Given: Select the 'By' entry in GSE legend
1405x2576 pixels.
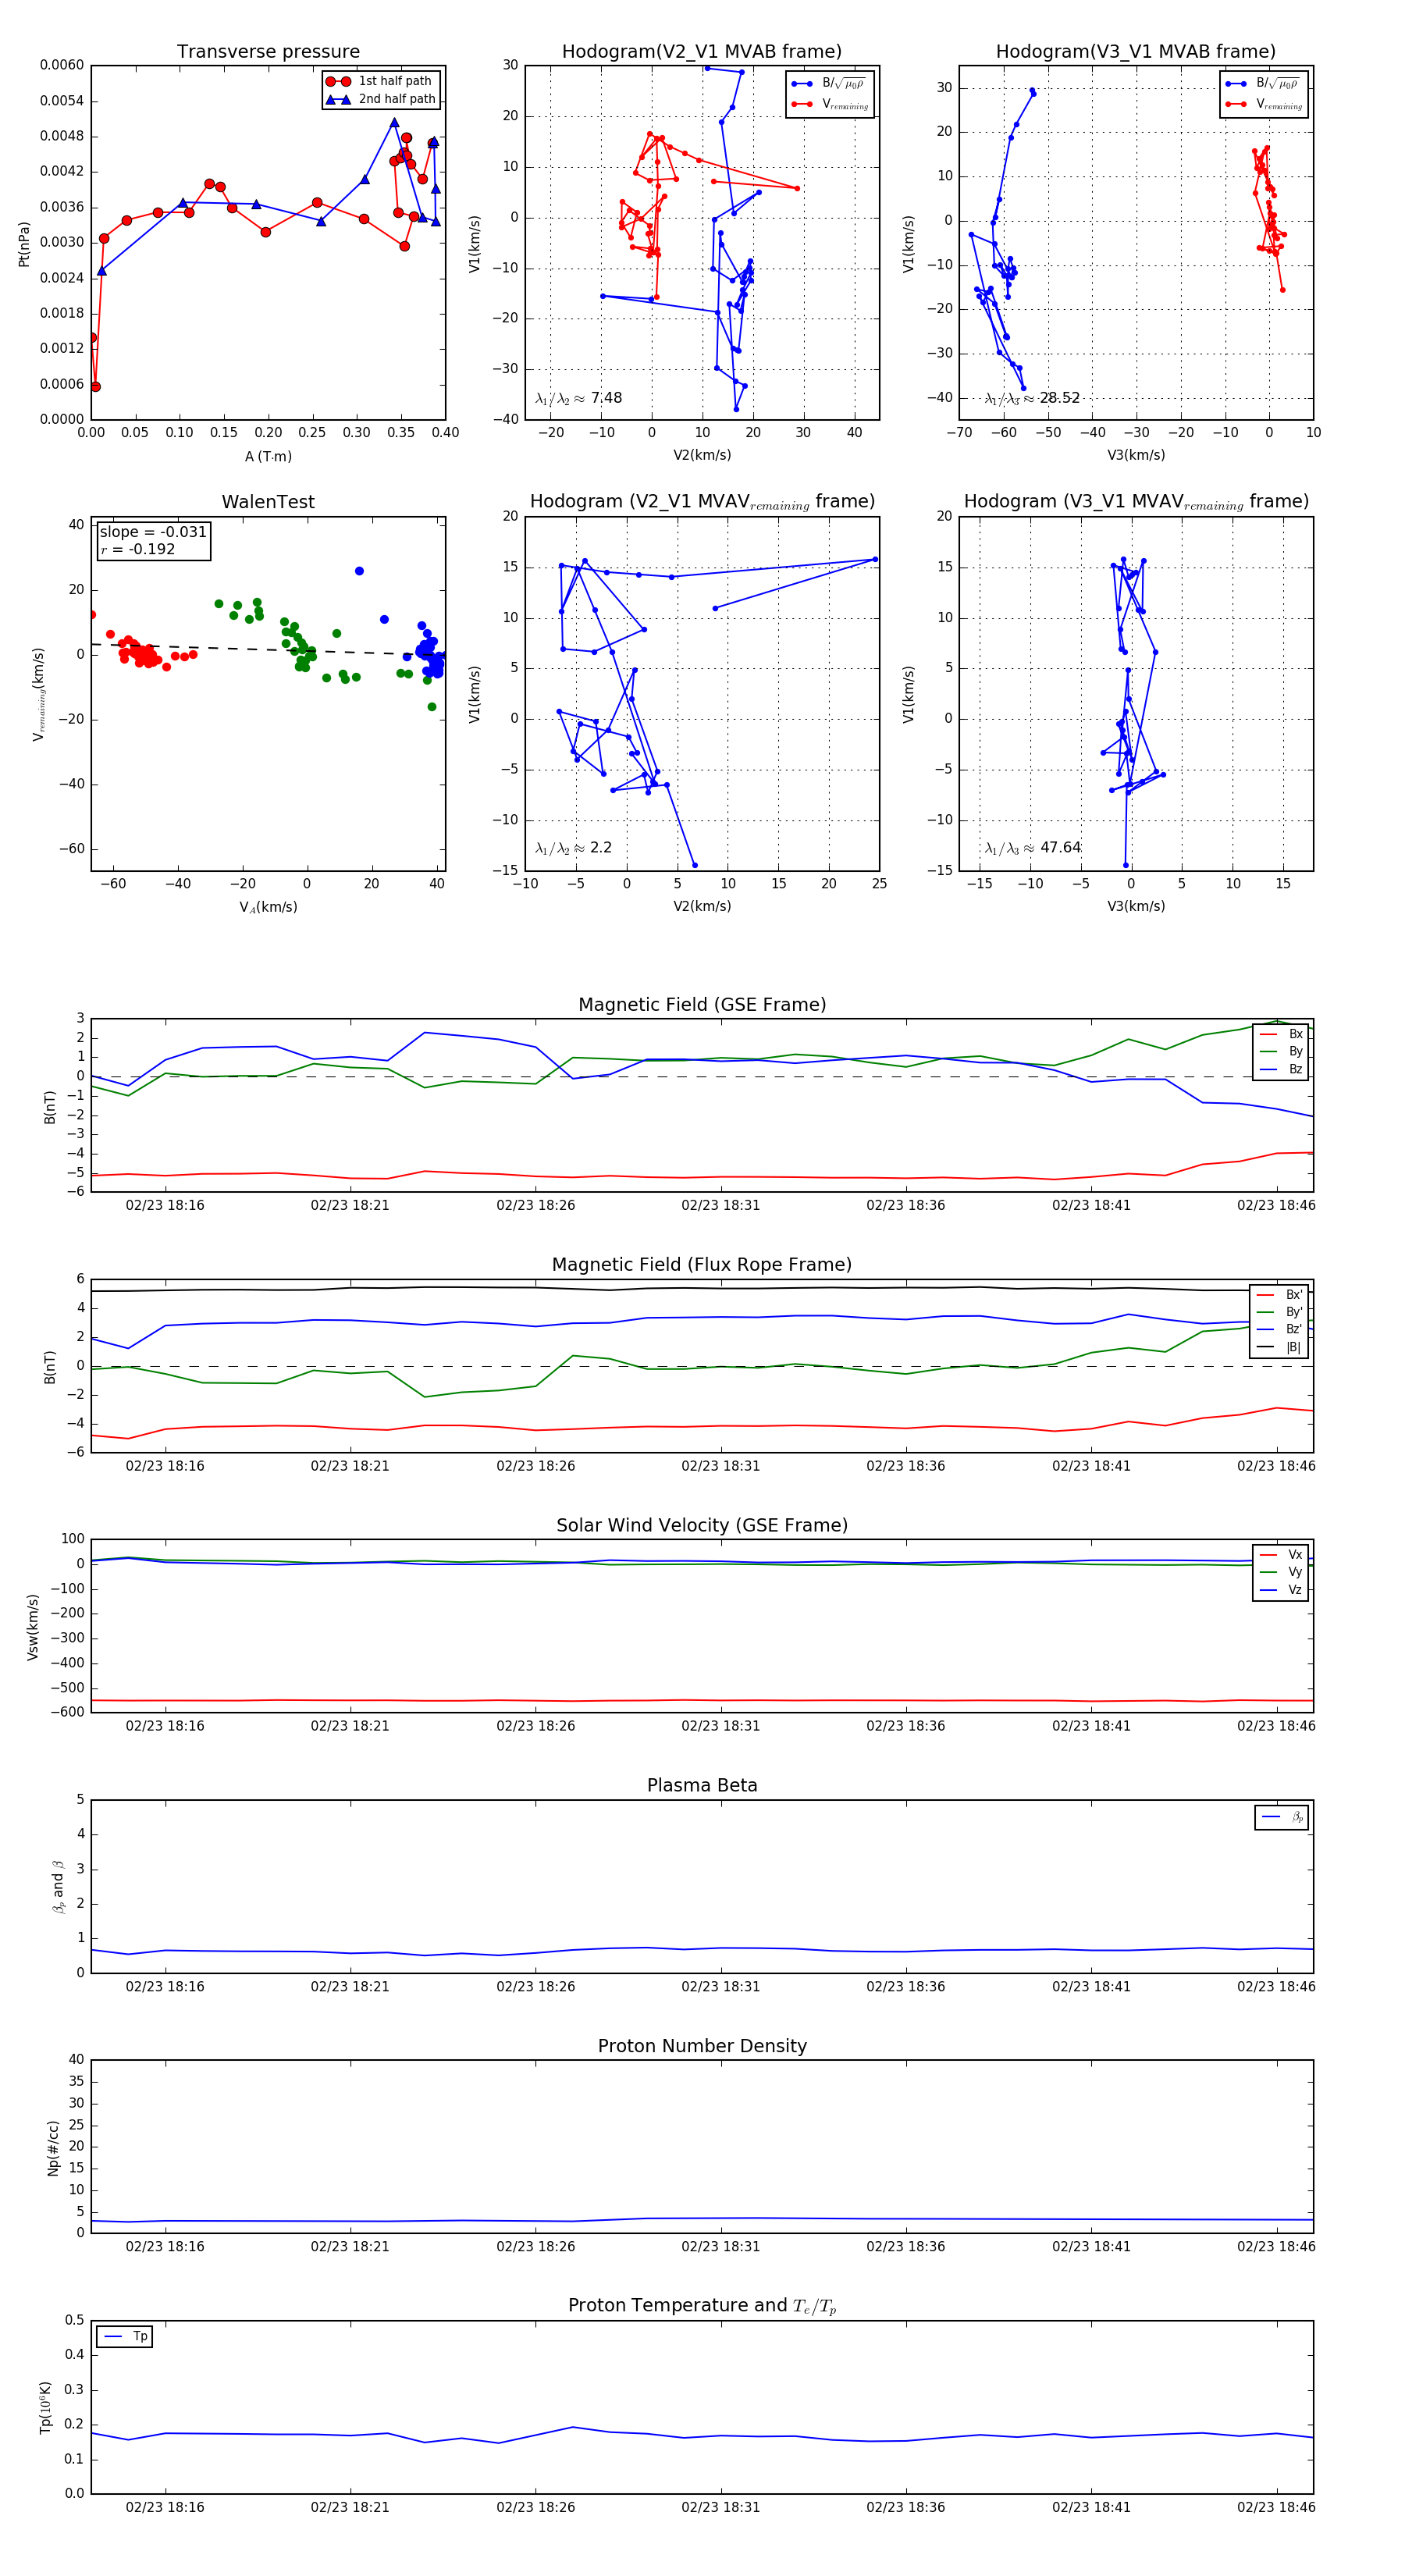Looking at the screenshot, I should tap(1281, 1052).
